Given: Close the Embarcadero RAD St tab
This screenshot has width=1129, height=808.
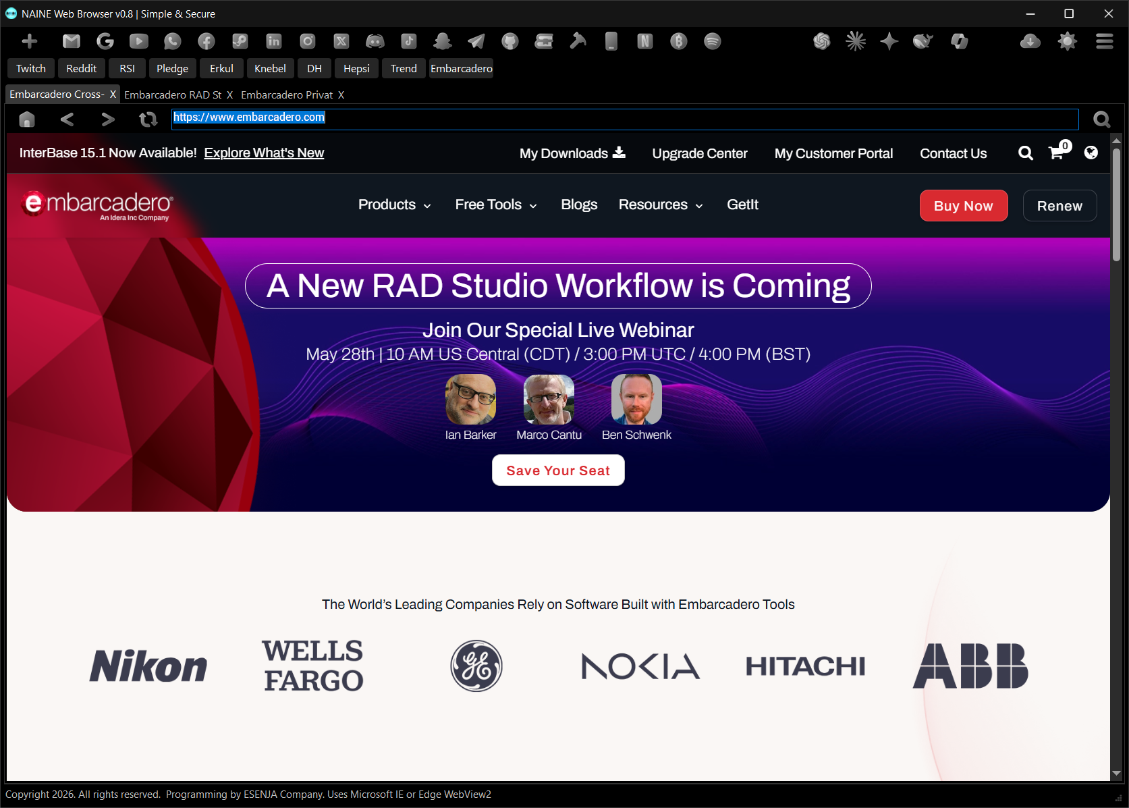Looking at the screenshot, I should point(229,95).
